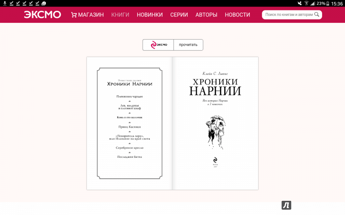Open the НОВИНКИ menu item
This screenshot has width=345, height=215.
(x=150, y=15)
